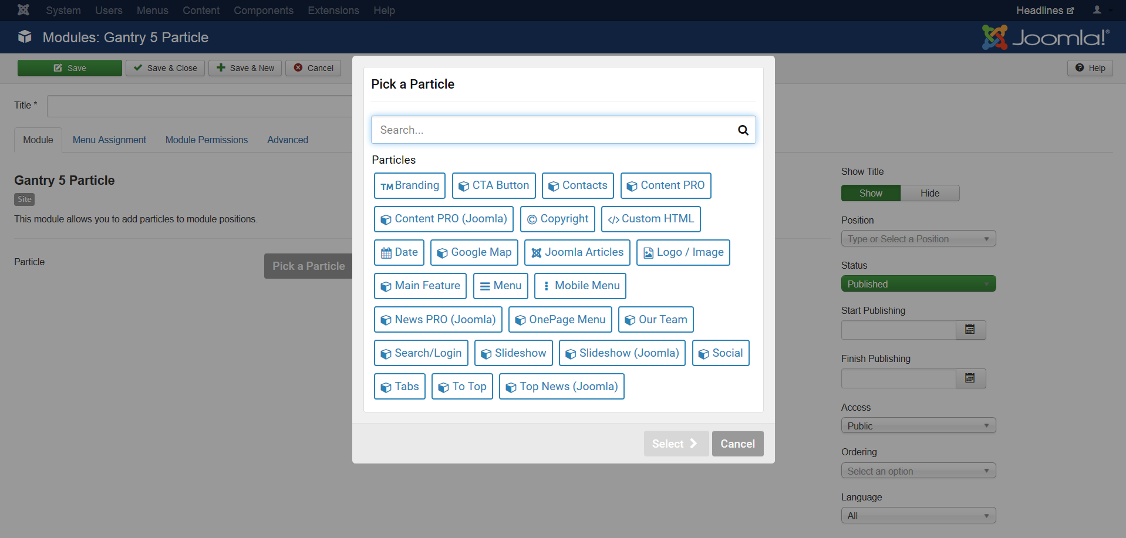The image size is (1126, 538).
Task: Pick the Joomla Articles particle
Action: (578, 252)
